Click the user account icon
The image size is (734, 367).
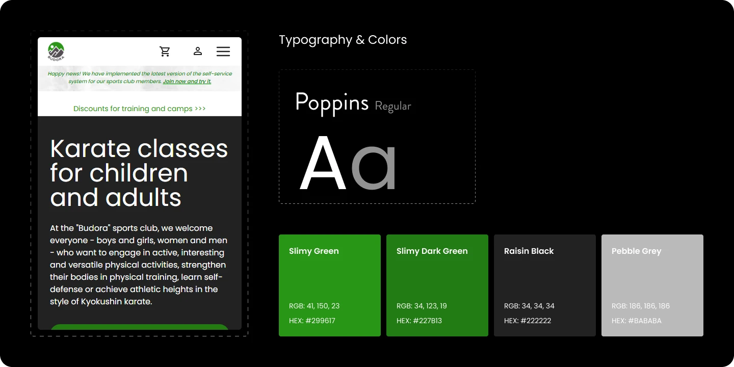(198, 51)
